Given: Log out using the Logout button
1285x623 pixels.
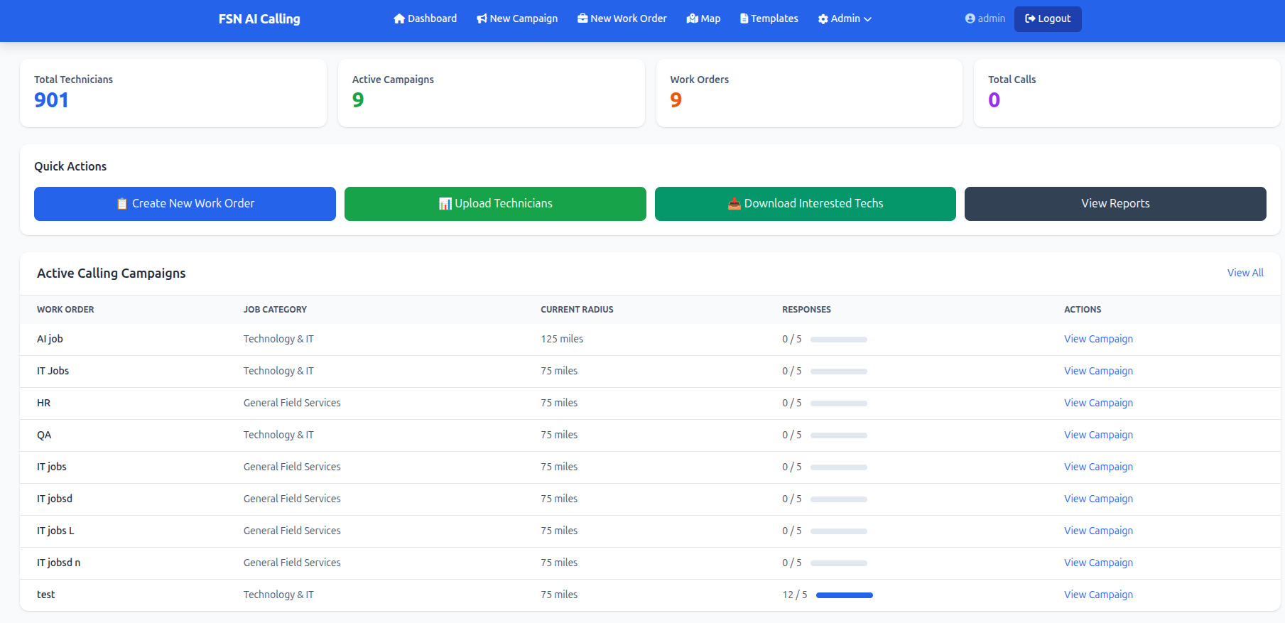Looking at the screenshot, I should coord(1048,19).
